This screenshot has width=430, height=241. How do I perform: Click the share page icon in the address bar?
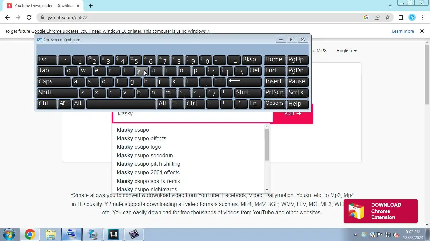click(377, 17)
